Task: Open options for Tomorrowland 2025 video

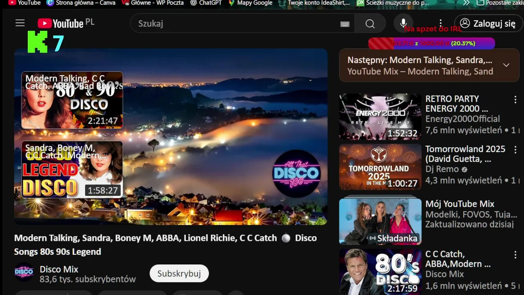Action: 515,150
